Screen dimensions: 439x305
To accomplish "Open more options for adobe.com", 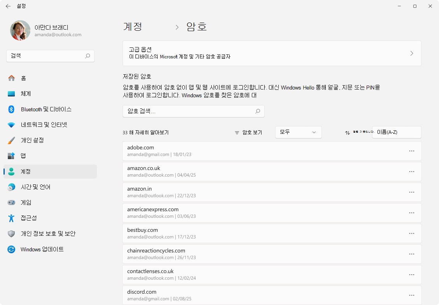I will pos(412,151).
